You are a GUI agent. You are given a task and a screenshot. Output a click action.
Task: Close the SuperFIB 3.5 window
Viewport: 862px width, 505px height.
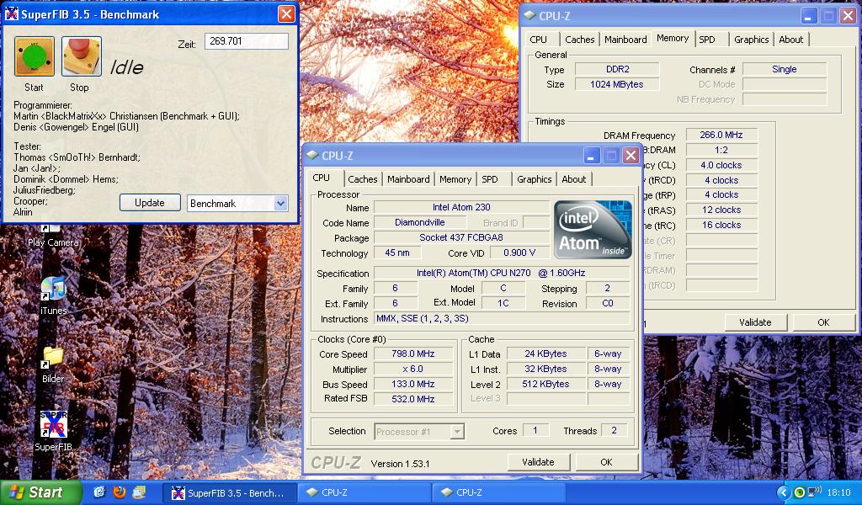point(286,14)
